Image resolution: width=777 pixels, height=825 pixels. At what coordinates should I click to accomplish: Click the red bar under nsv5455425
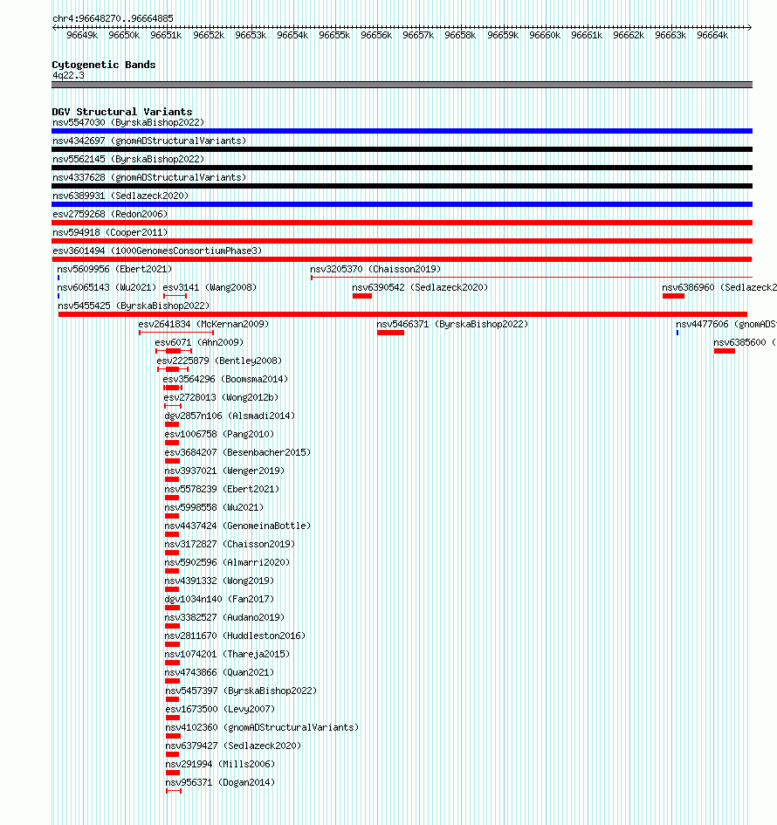coord(402,314)
